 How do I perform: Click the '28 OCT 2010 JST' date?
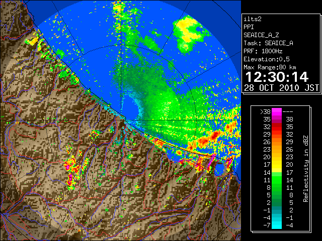tap(282, 88)
